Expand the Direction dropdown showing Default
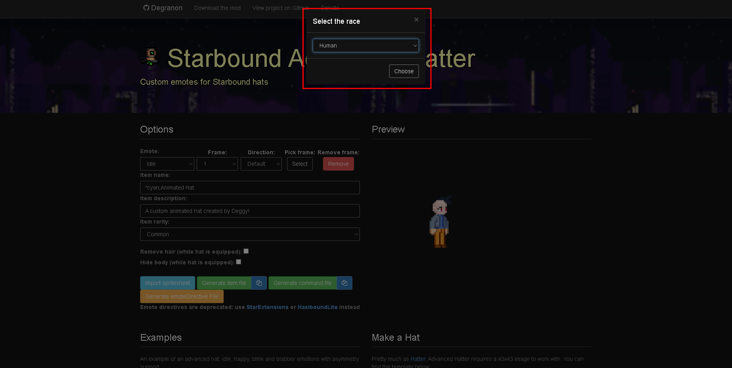 [261, 164]
